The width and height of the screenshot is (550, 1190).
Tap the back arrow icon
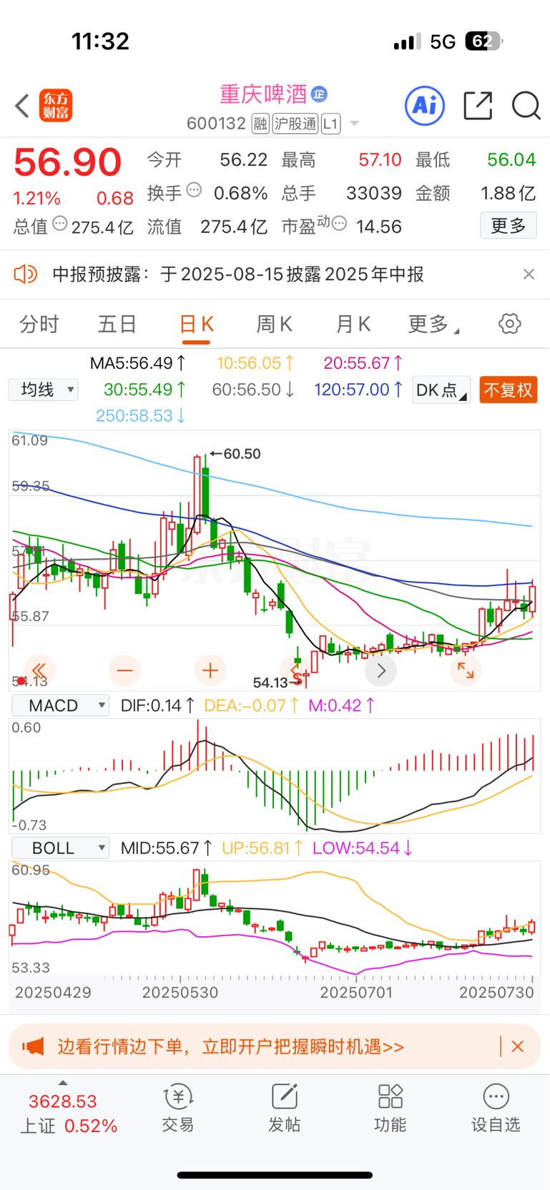click(x=22, y=106)
